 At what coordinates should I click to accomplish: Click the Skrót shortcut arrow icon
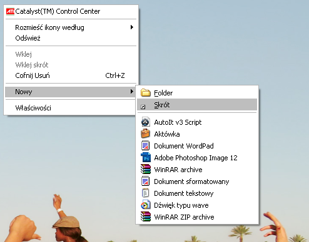[x=143, y=107]
